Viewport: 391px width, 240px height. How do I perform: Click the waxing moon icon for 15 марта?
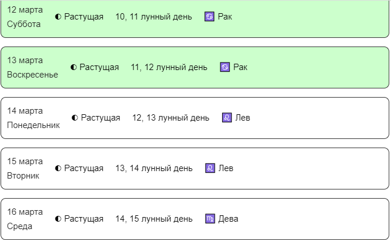[58, 168]
